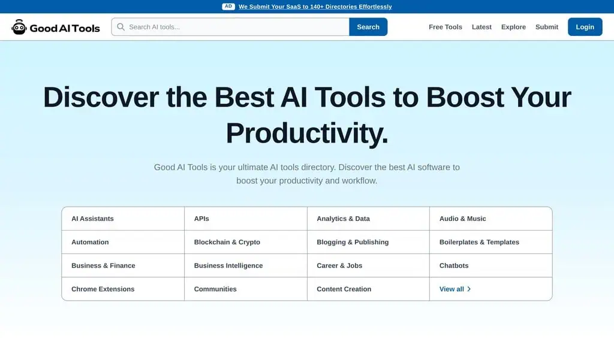This screenshot has width=614, height=345.
Task: Open the Analytics & Data category
Action: coord(368,219)
